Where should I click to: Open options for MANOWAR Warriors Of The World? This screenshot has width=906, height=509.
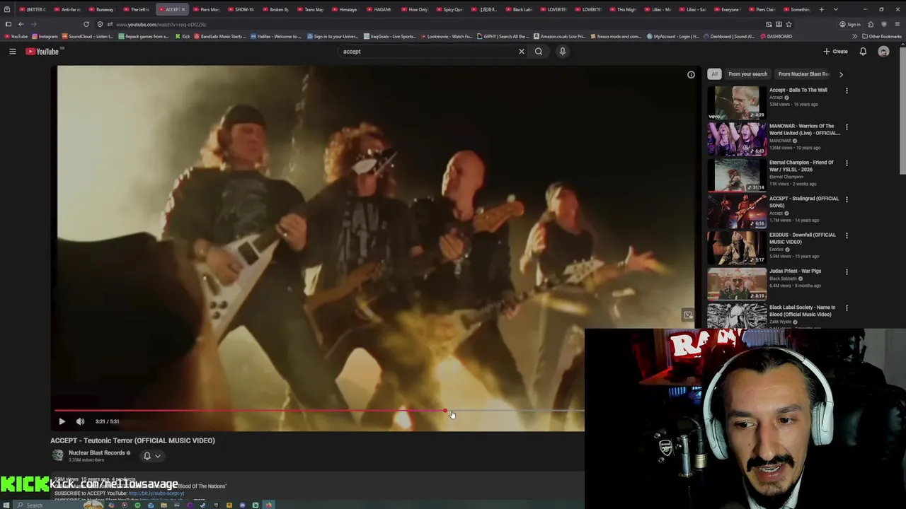(x=847, y=127)
